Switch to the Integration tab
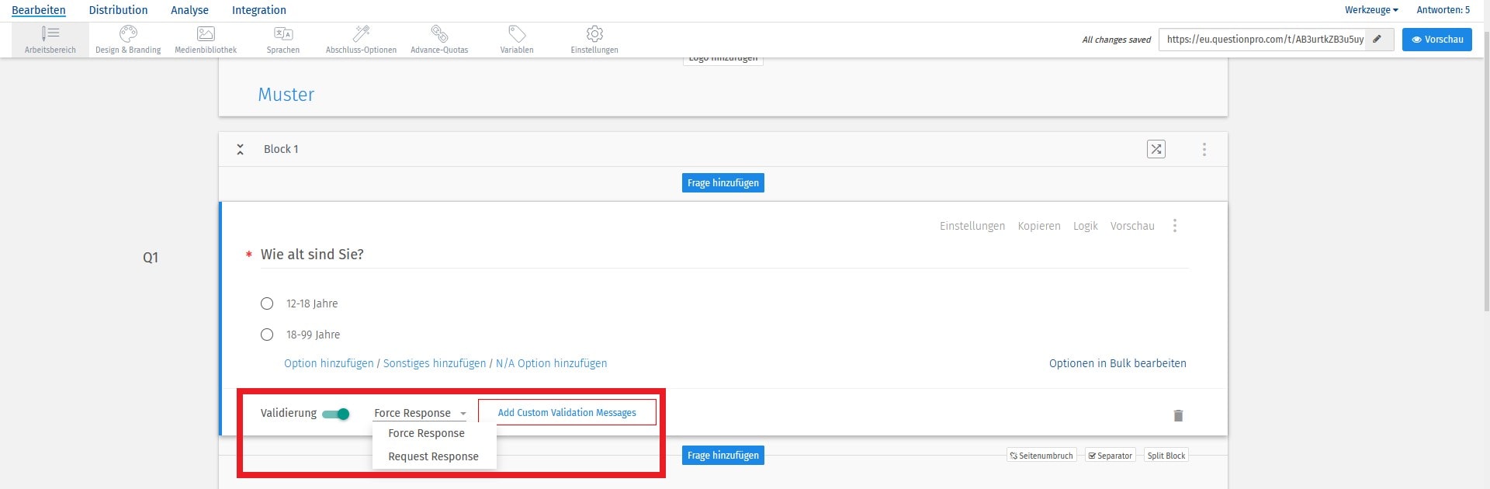Viewport: 1490px width, 489px height. (259, 10)
